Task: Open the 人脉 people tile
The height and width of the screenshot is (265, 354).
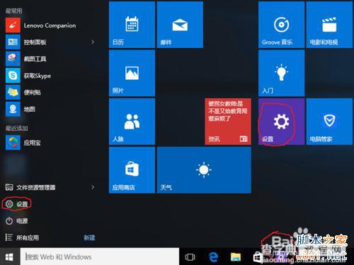Action: pos(132,122)
